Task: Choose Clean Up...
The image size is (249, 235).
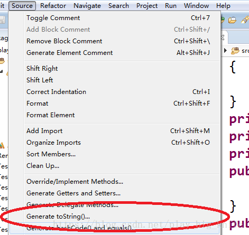Action: 115,166
